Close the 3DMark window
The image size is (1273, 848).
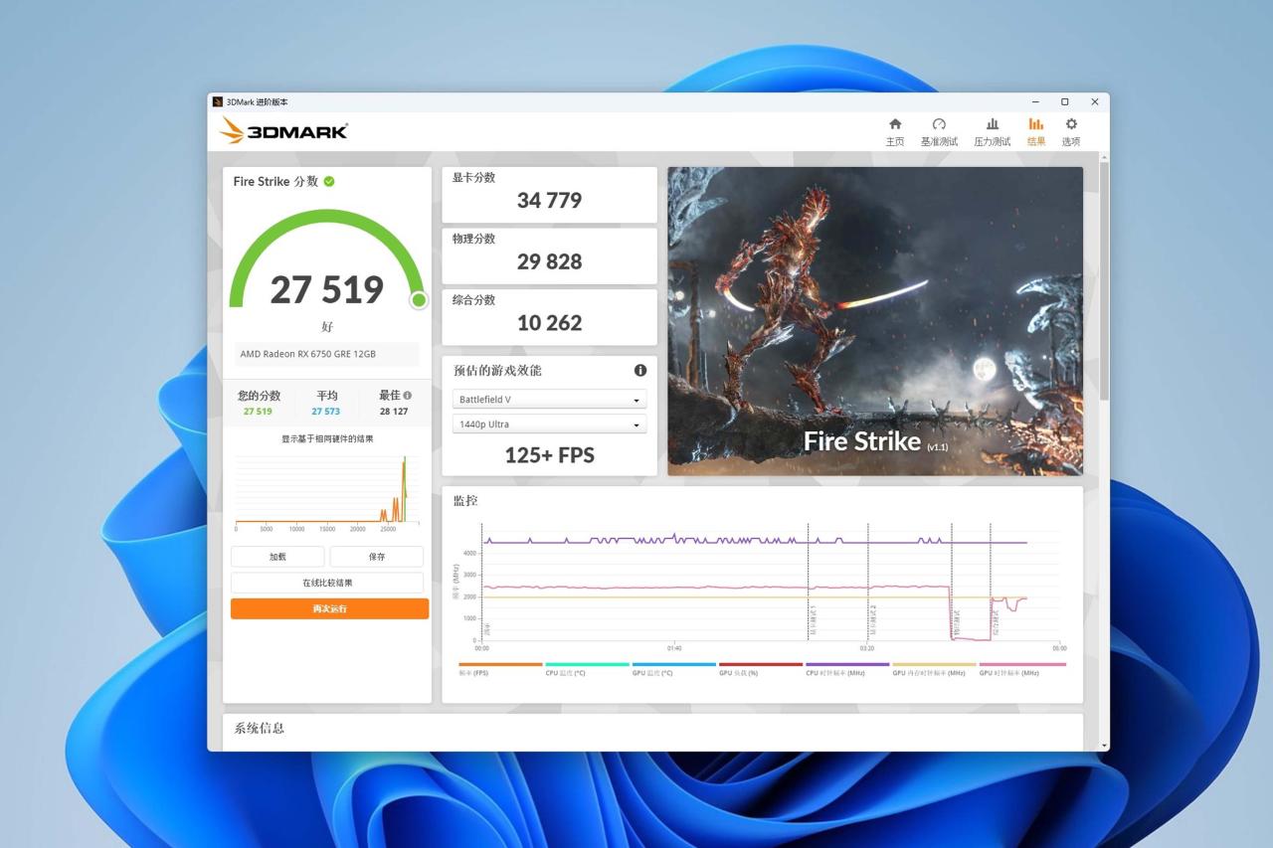[x=1095, y=101]
